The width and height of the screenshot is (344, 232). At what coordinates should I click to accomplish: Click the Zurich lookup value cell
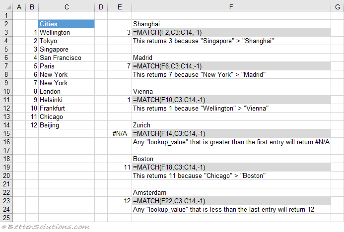click(x=231, y=125)
